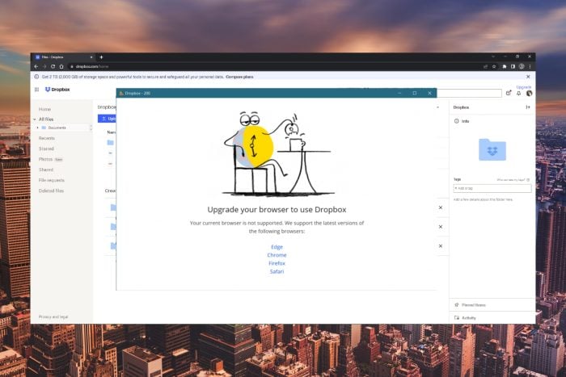
Task: Go back in the Chrome browser
Action: point(36,66)
